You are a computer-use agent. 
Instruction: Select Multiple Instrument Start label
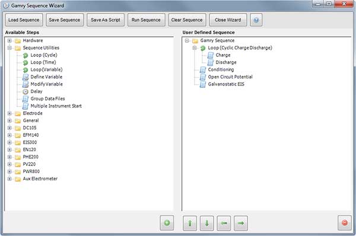pyautogui.click(x=56, y=106)
